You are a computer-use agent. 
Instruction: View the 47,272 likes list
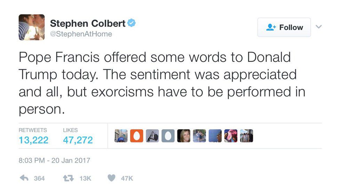pyautogui.click(x=78, y=140)
